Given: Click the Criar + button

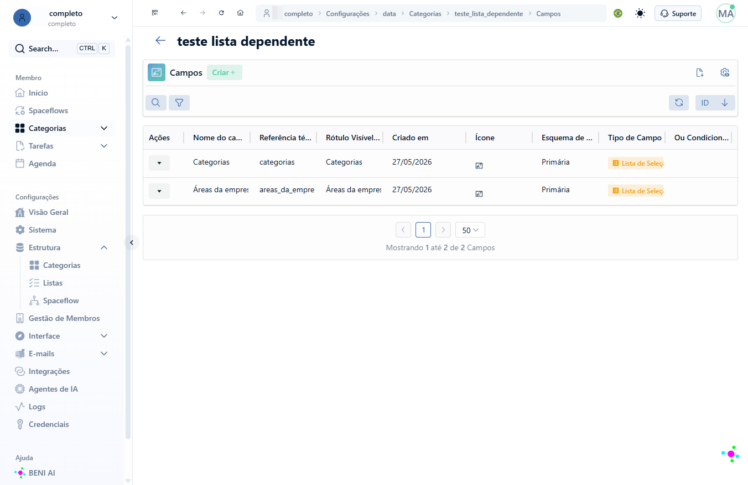Looking at the screenshot, I should point(225,72).
